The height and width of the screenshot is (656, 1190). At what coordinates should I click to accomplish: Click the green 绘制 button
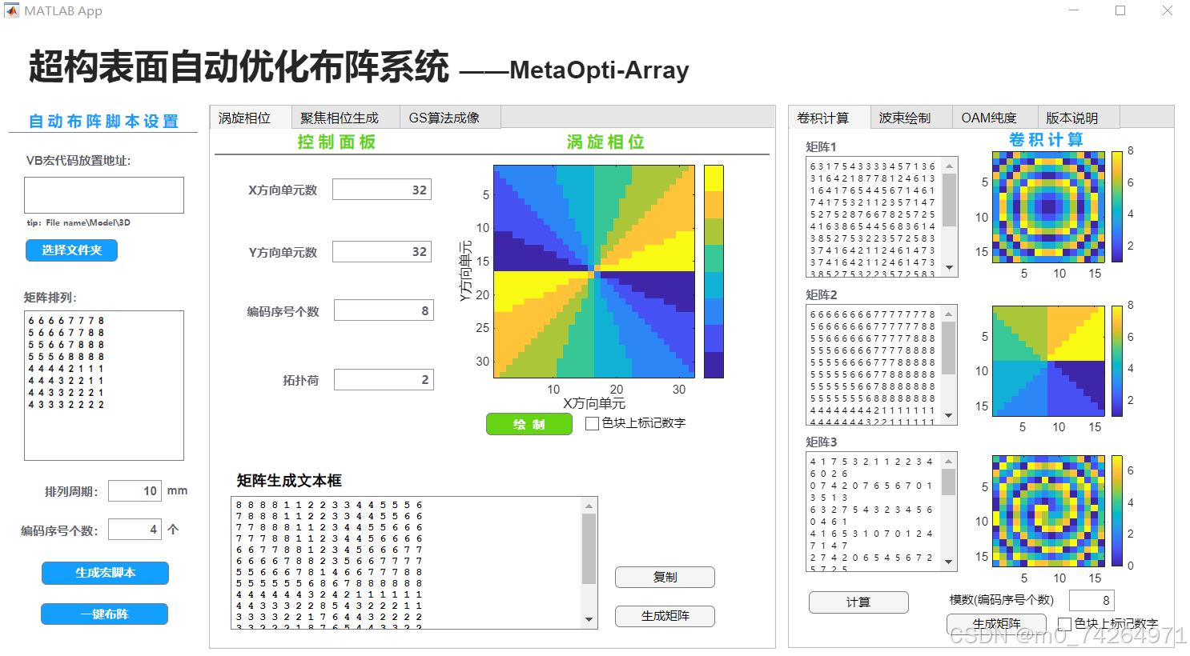(529, 424)
